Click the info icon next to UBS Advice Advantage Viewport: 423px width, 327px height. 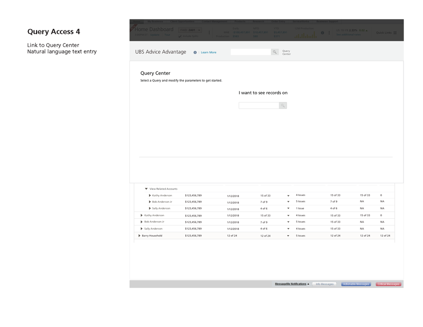(x=195, y=52)
